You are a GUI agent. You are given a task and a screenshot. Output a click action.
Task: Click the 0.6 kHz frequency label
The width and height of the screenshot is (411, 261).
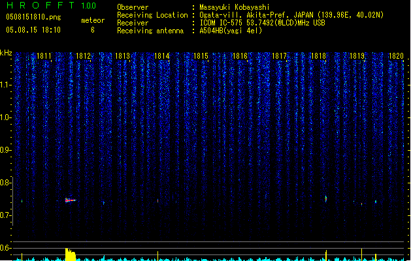(x=6, y=248)
